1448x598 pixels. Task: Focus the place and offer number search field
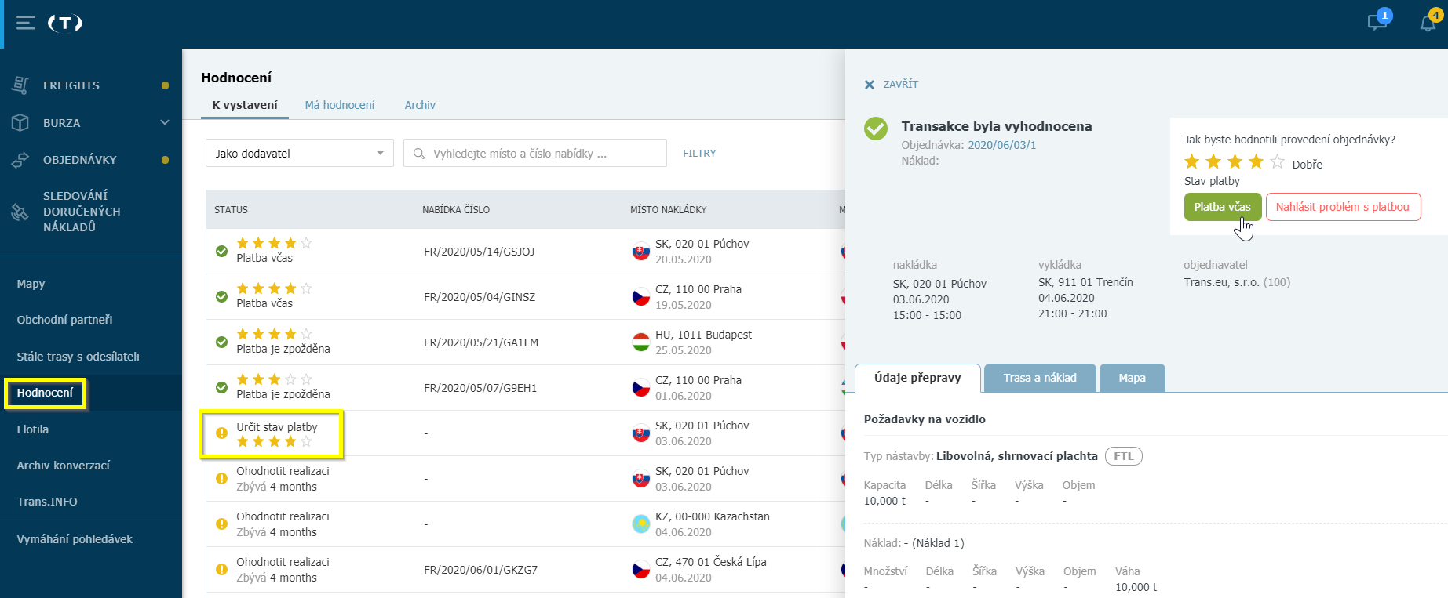pyautogui.click(x=535, y=154)
